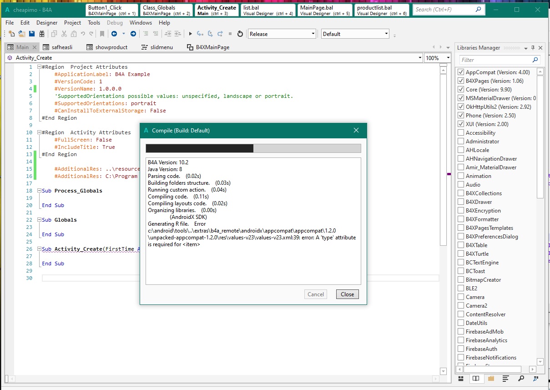The image size is (550, 390).
Task: Click the restart circular arrow icon
Action: (240, 34)
